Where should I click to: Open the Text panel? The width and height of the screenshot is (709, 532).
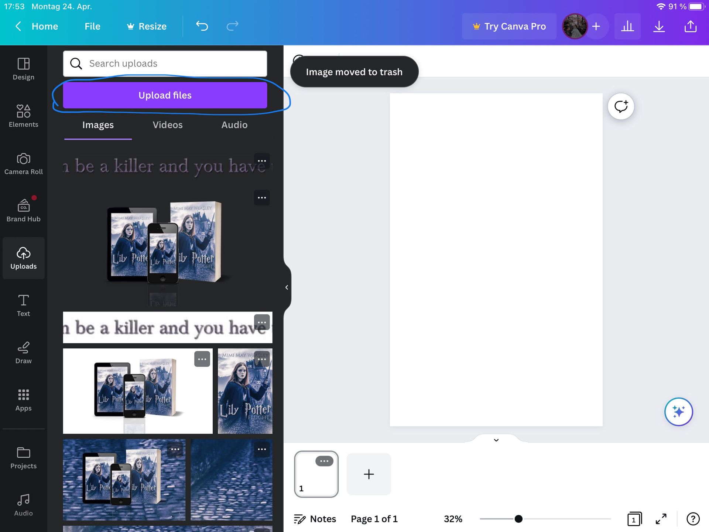(23, 305)
